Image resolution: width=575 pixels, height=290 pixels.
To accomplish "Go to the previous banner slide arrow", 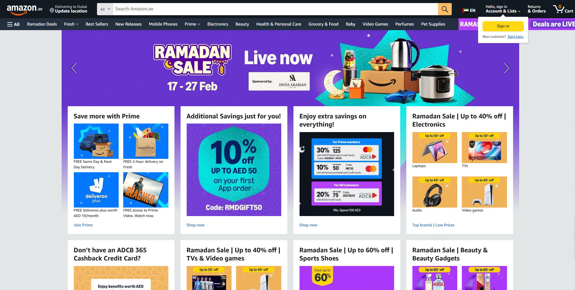I will point(74,68).
